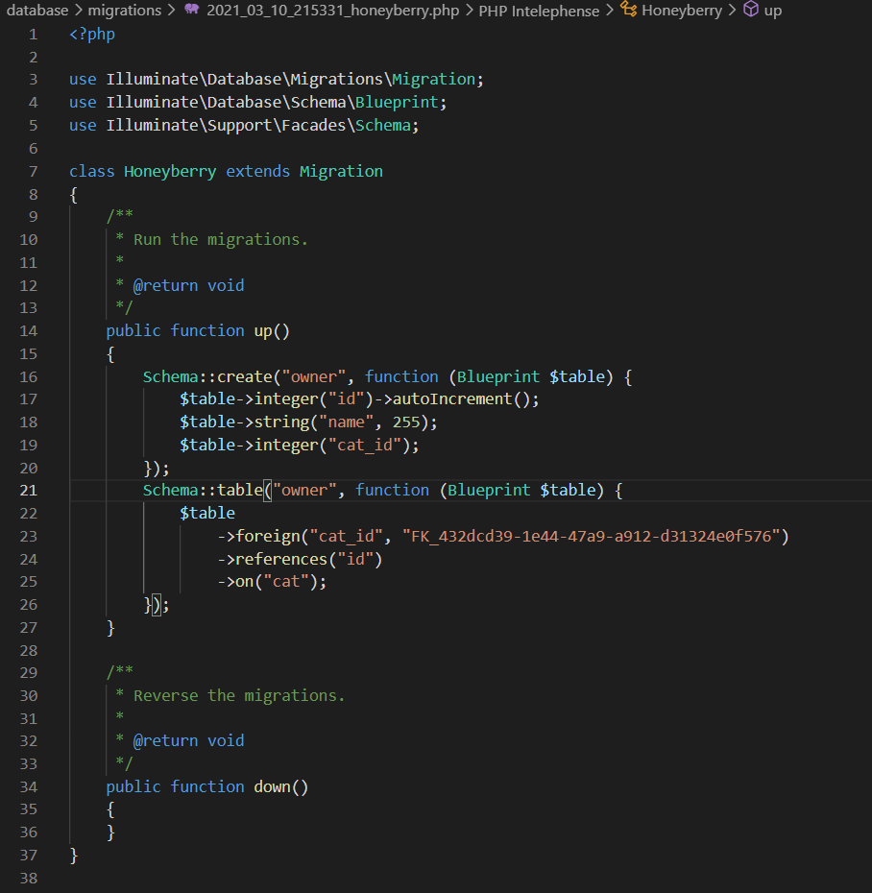The height and width of the screenshot is (893, 872).
Task: Click '@return void' on line 12
Action: [188, 285]
